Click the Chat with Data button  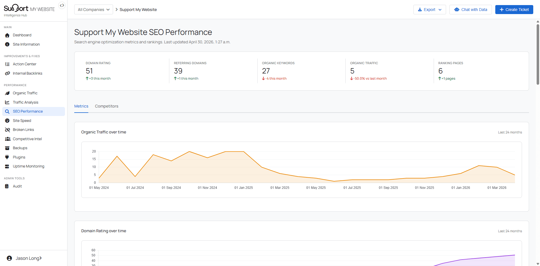[471, 10]
